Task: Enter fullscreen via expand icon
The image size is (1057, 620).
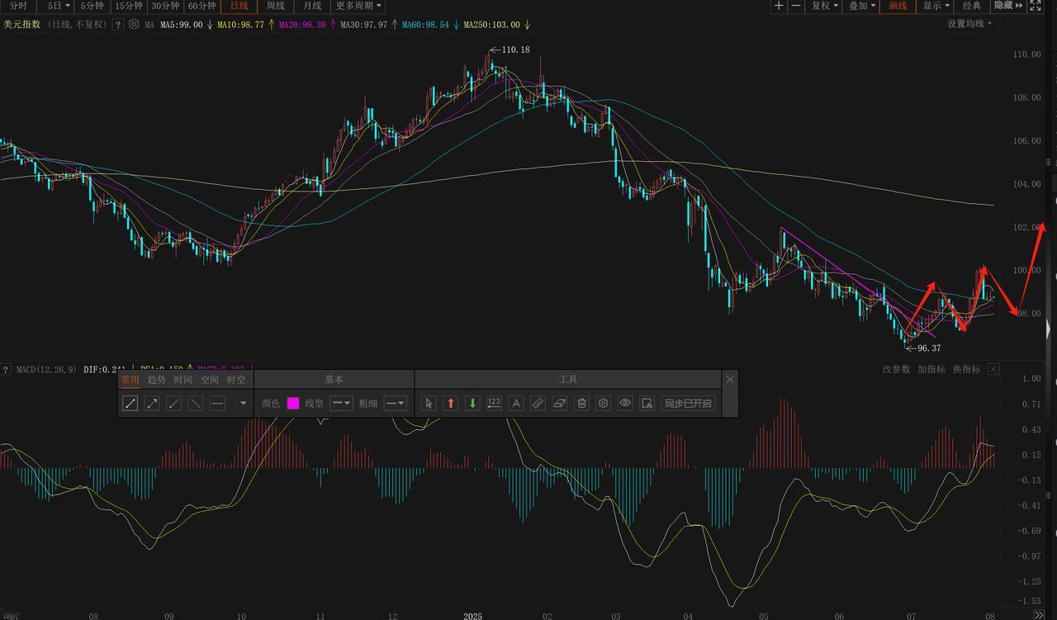Action: (x=1036, y=6)
